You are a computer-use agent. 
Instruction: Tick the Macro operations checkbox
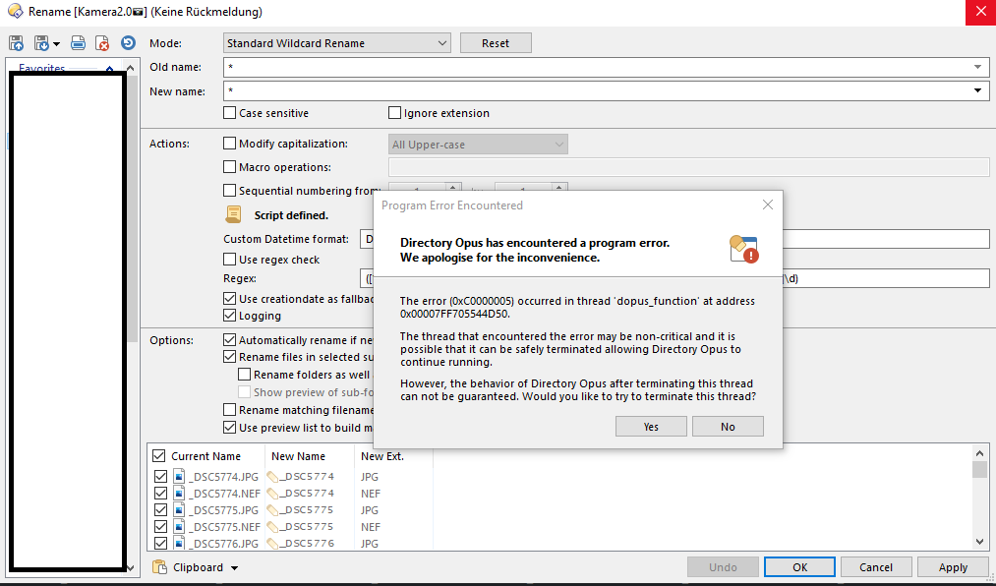(x=229, y=167)
